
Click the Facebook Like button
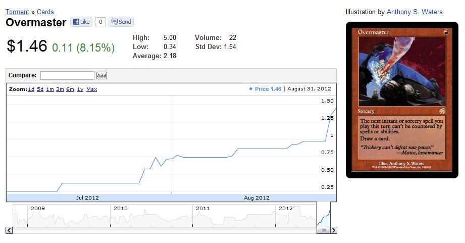[81, 22]
